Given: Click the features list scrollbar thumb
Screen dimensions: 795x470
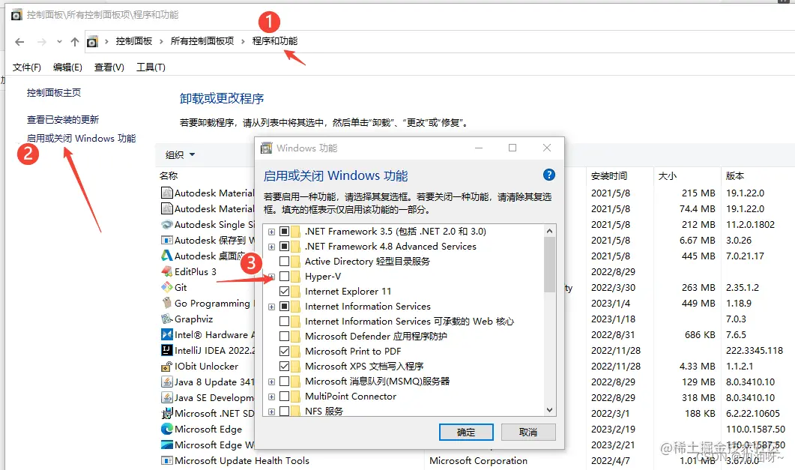Looking at the screenshot, I should [549, 265].
